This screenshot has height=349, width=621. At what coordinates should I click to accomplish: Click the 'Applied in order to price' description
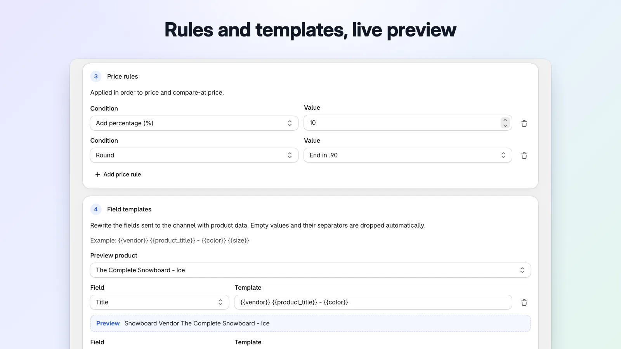[x=157, y=92]
